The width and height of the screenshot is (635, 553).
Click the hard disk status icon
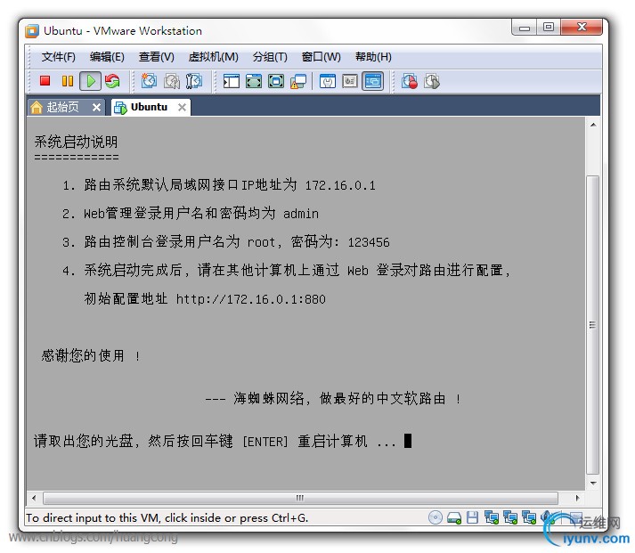tap(454, 517)
